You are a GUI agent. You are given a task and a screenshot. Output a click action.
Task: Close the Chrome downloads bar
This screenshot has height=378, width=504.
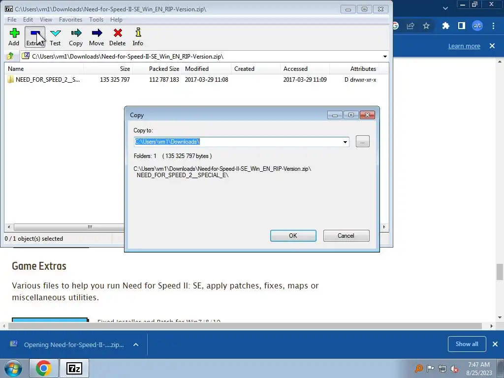[495, 344]
